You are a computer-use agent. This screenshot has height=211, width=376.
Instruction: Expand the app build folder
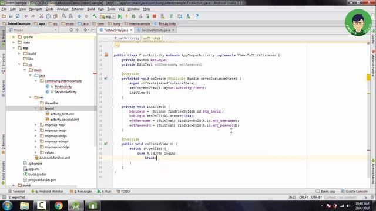tap(19, 53)
